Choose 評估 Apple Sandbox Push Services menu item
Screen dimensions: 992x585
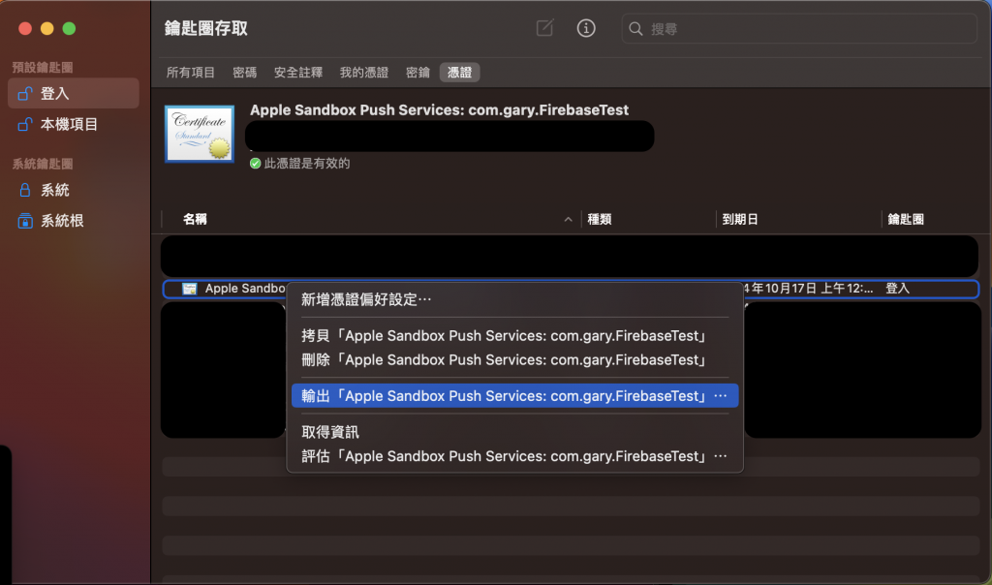(515, 456)
